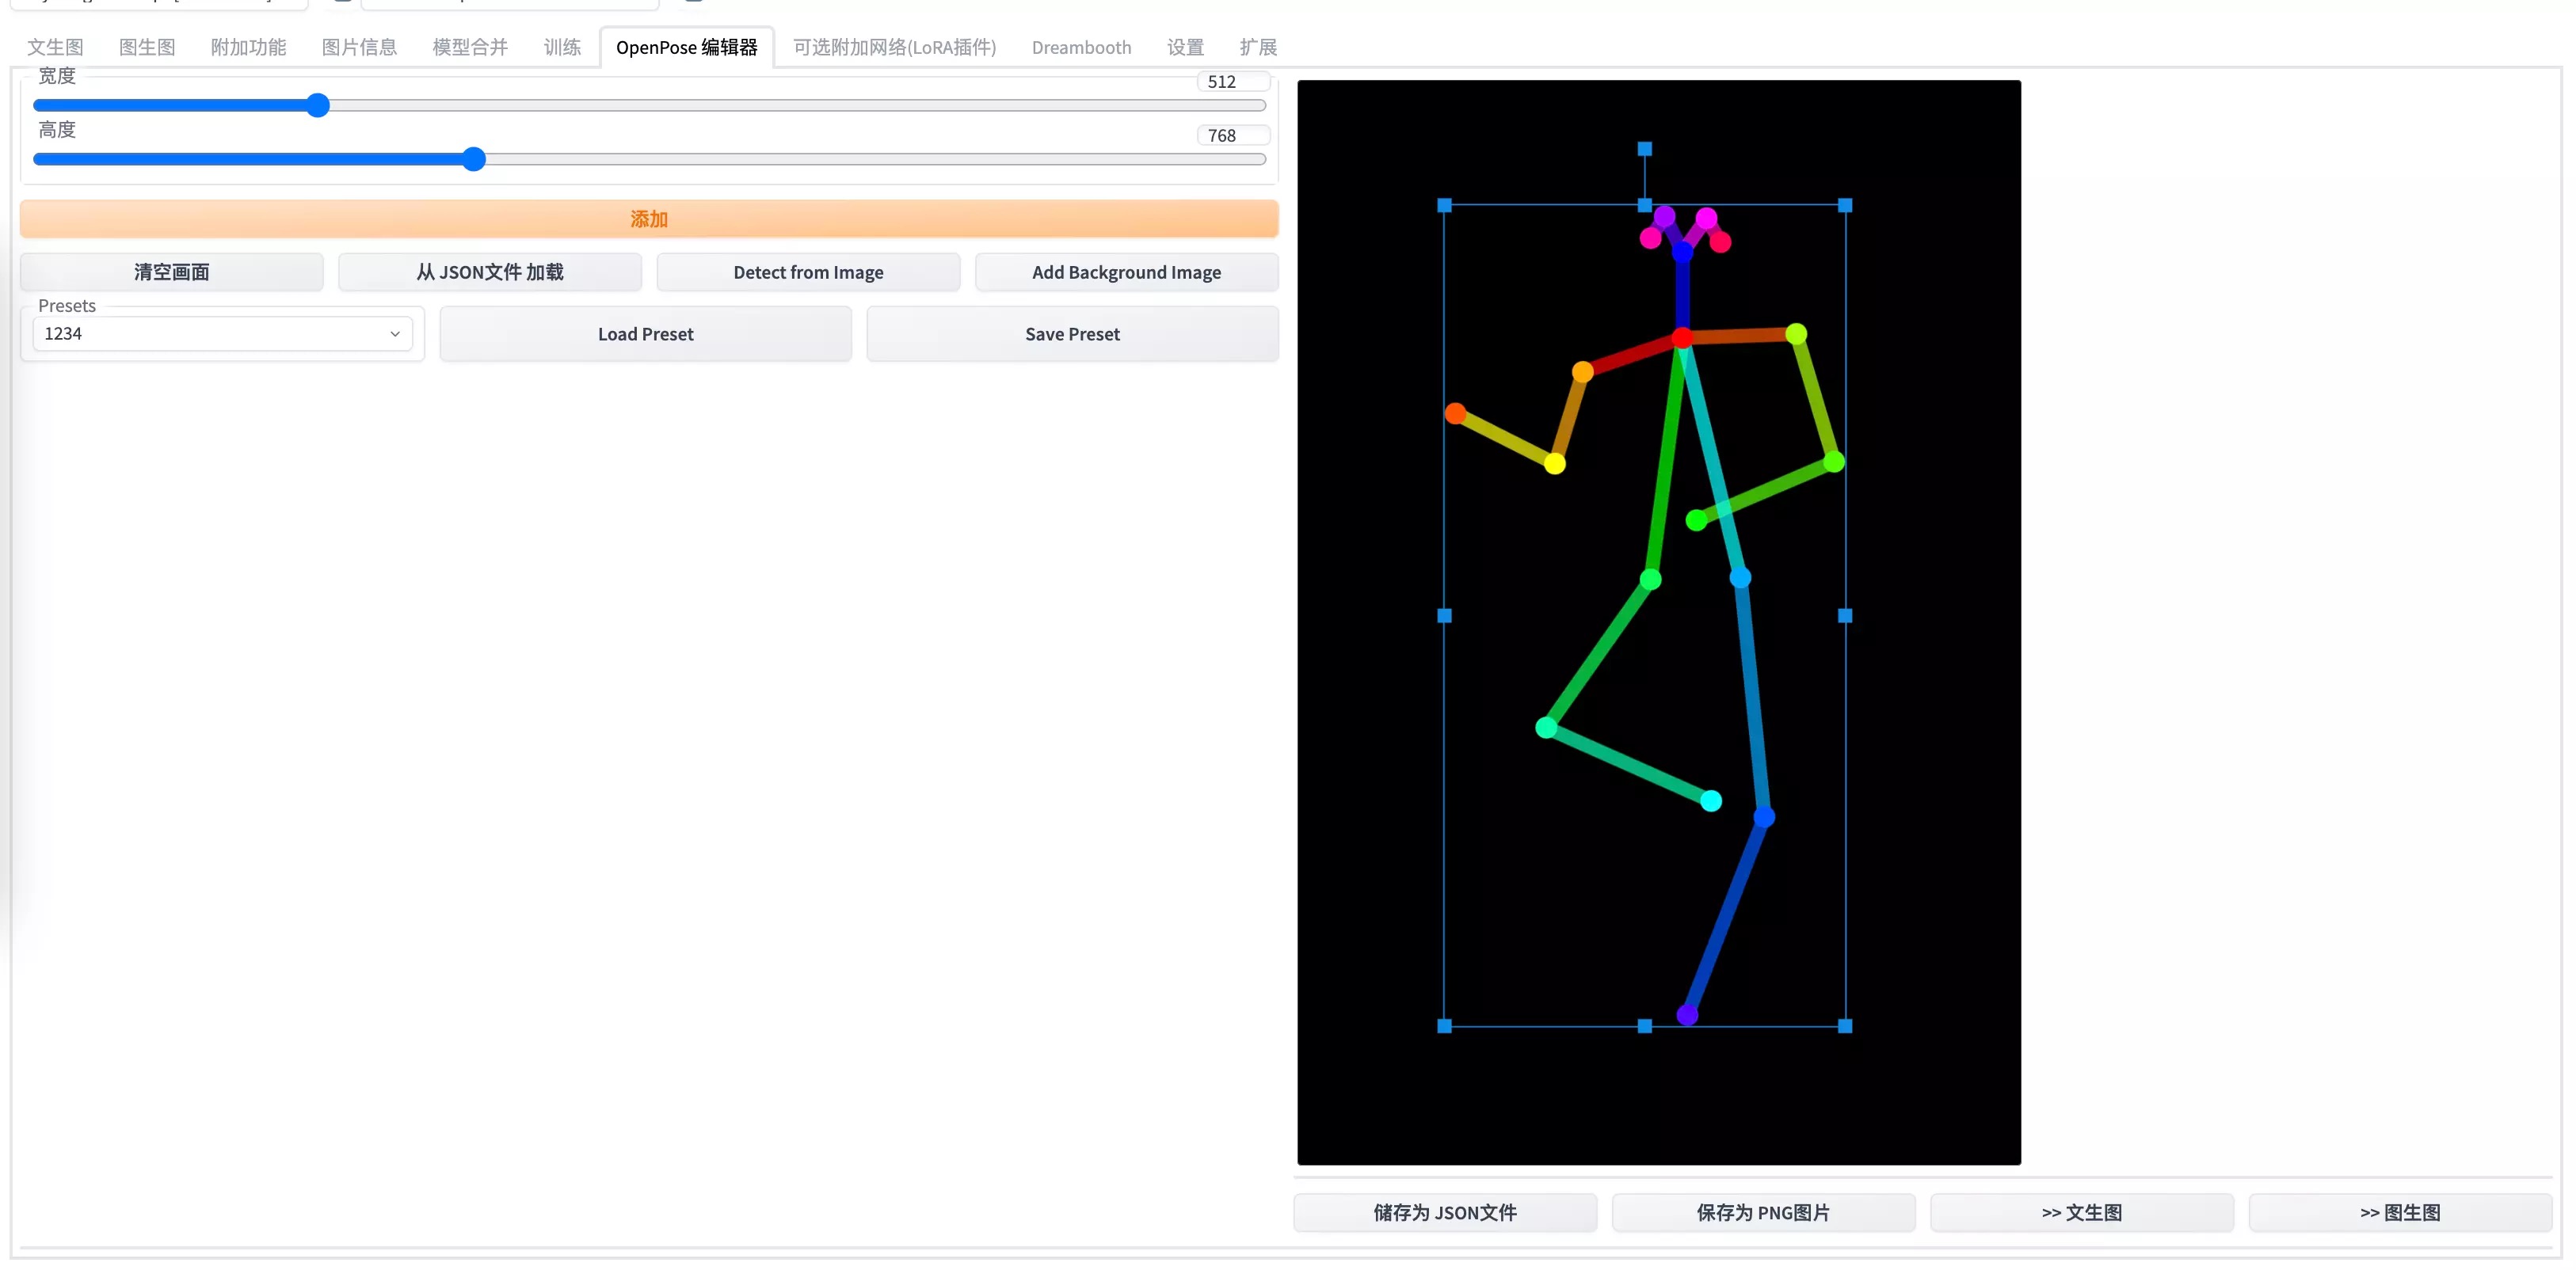Export the pose using 保存为 PNG图片

tap(1763, 1213)
